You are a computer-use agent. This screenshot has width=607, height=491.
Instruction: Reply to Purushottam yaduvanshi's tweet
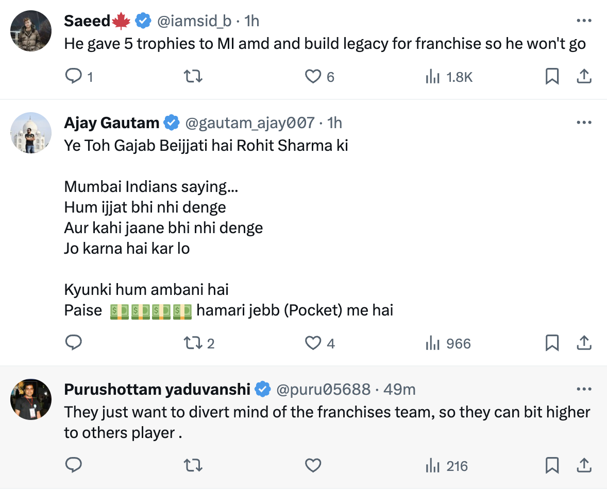pyautogui.click(x=74, y=466)
